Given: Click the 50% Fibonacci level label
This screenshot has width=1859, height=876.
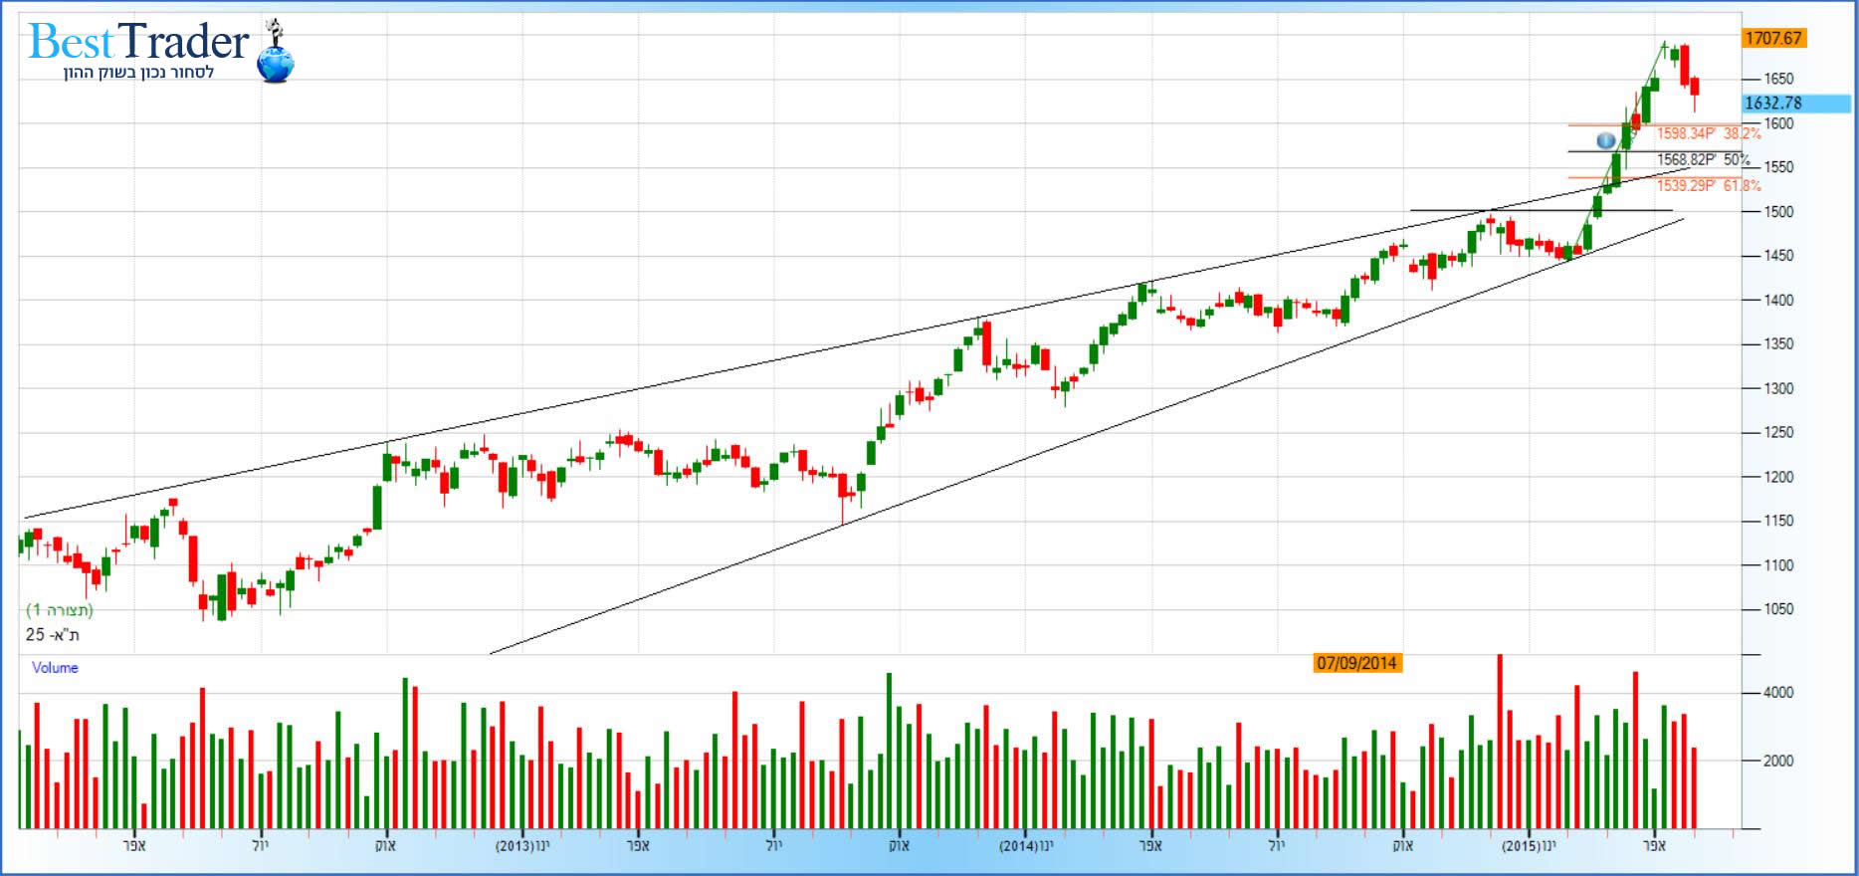Looking at the screenshot, I should coord(1703,159).
